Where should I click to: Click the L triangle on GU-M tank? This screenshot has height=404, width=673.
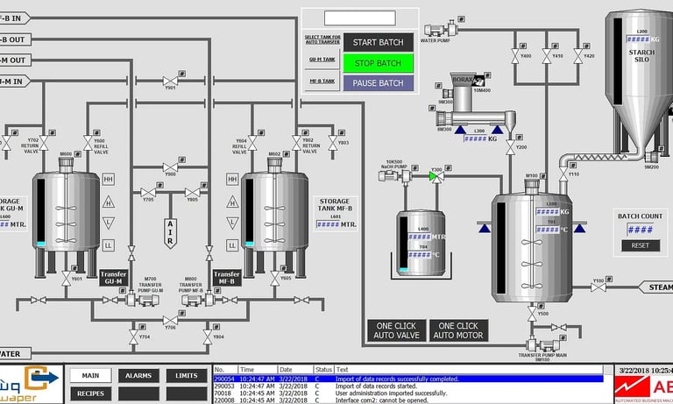(x=108, y=223)
